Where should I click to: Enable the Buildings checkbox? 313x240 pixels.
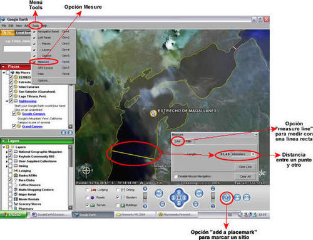(x=118, y=205)
